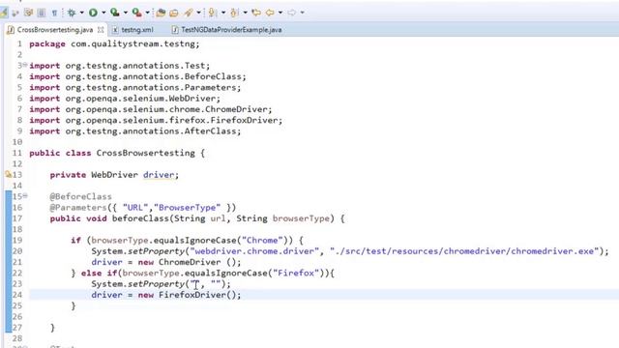Image resolution: width=619 pixels, height=348 pixels.
Task: Click the 'beforeClass' method name
Action: pos(140,218)
